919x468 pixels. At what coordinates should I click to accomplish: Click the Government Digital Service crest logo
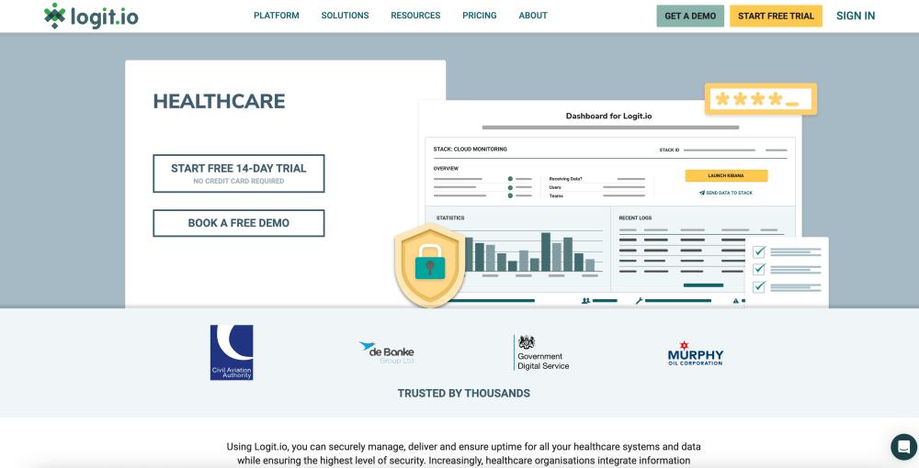pos(541,352)
